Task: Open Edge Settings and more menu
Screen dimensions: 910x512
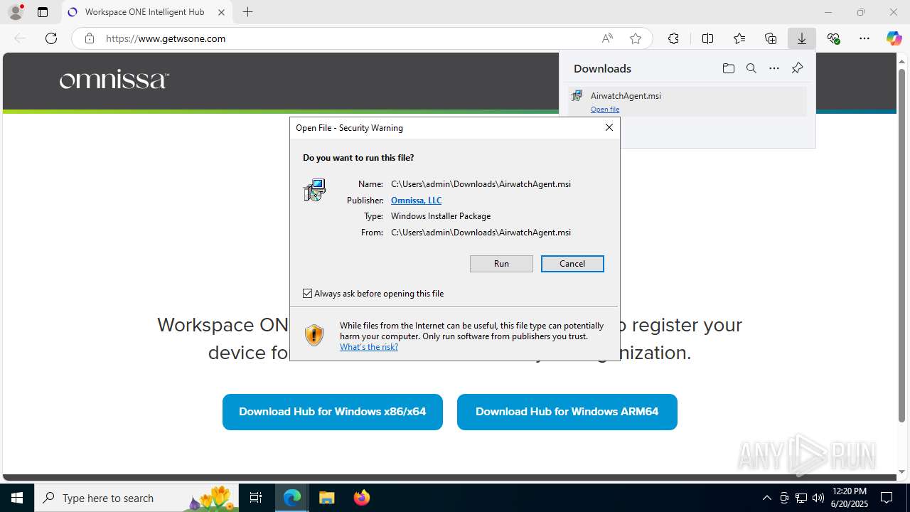Action: (x=864, y=38)
